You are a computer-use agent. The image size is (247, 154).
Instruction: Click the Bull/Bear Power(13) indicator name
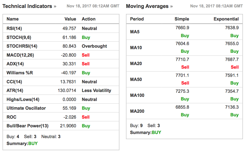(x=27, y=126)
